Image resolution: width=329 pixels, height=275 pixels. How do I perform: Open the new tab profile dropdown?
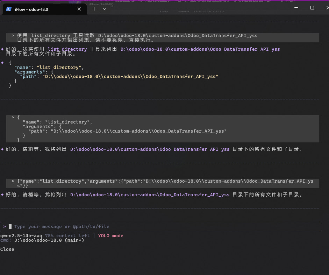pos(104,9)
